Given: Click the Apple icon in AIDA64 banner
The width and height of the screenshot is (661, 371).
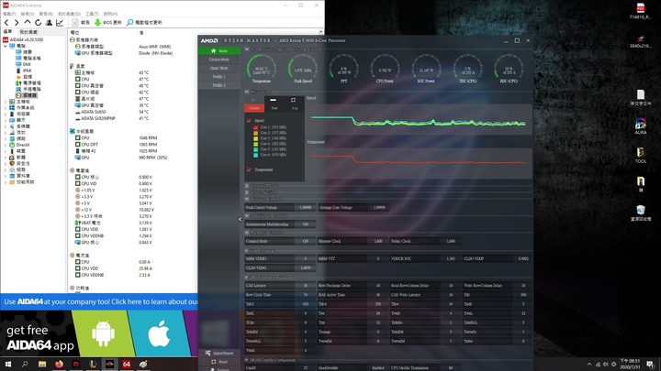Looking at the screenshot, I should 159,333.
